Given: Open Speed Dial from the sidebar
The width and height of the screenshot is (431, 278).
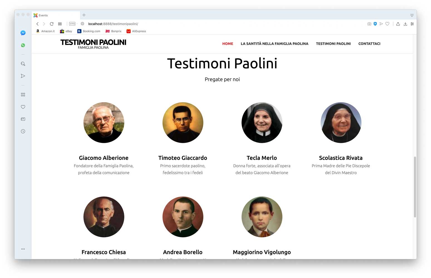Looking at the screenshot, I should 23,95.
